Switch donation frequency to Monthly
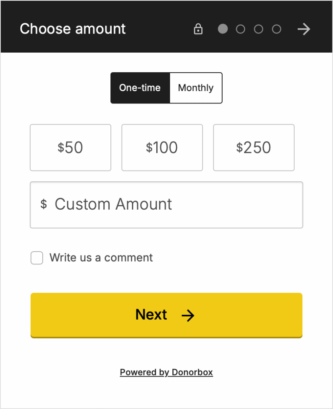This screenshot has width=333, height=409. [196, 88]
